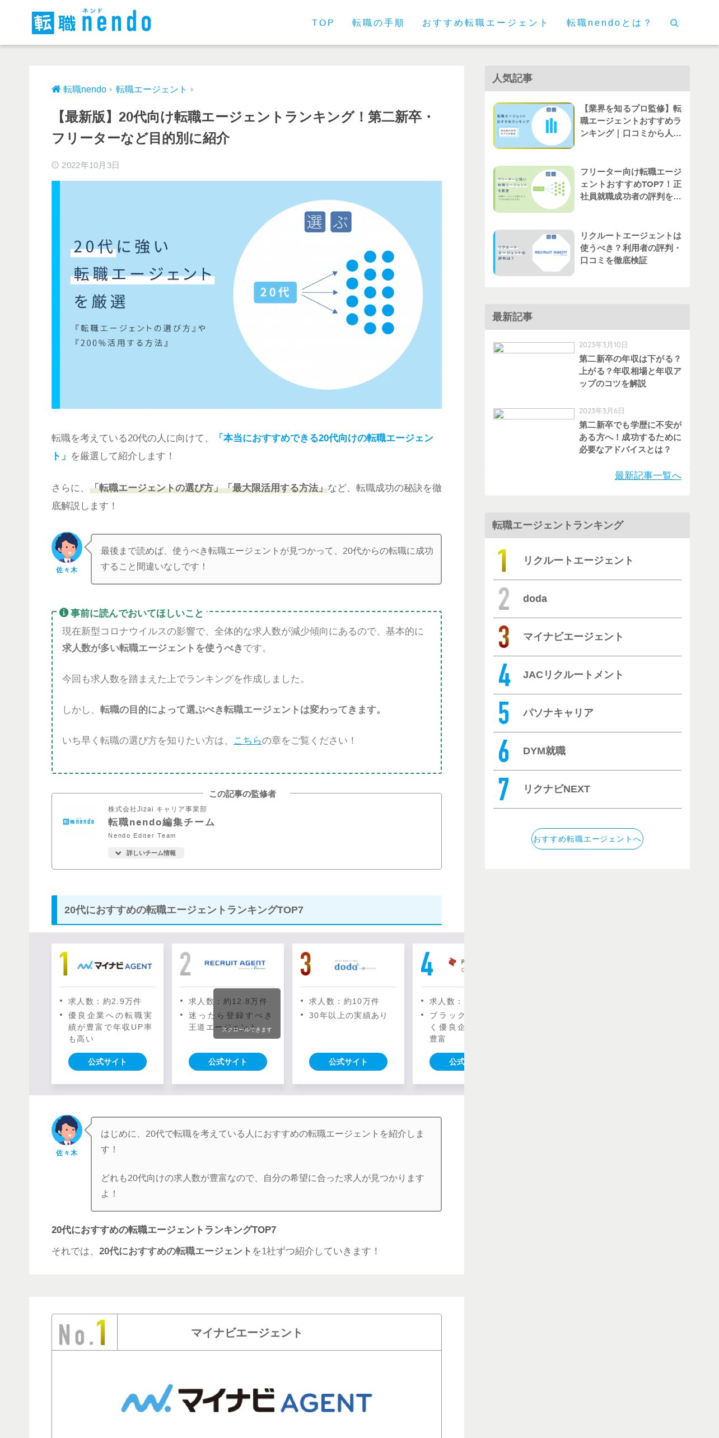Click the RECRUIT AGENT logo in rank 2 card
The image size is (719, 1438).
coord(235,964)
